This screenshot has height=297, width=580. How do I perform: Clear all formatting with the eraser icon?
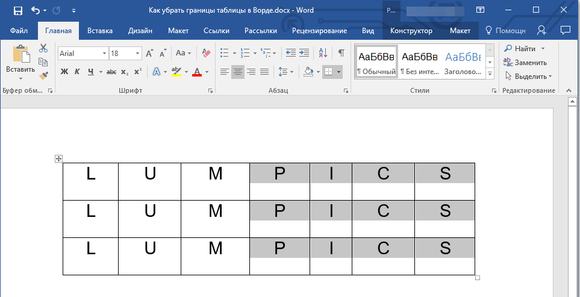coord(206,53)
